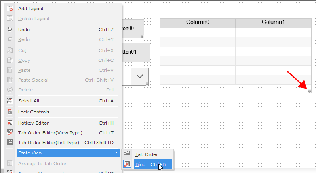Click the grid's bottom-right resize handle

pyautogui.click(x=310, y=91)
